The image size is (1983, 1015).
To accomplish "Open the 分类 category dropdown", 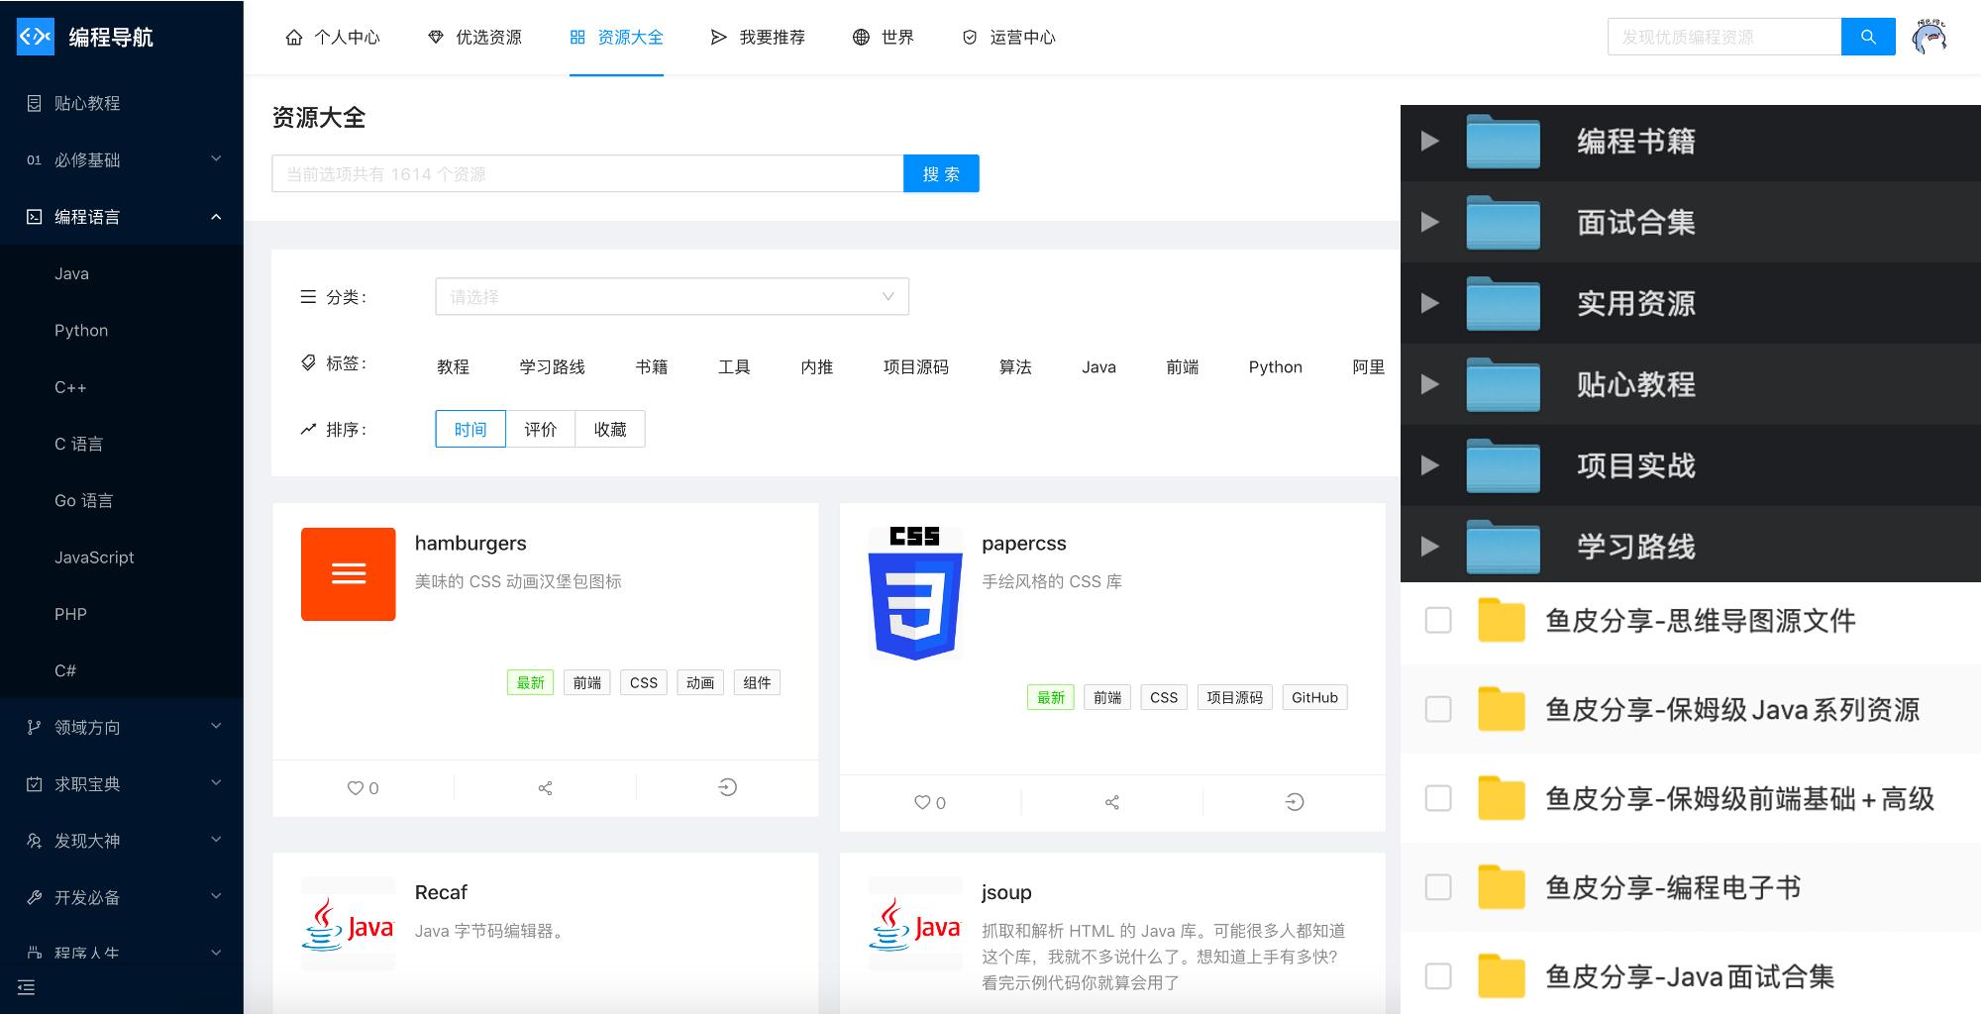I will click(x=672, y=296).
